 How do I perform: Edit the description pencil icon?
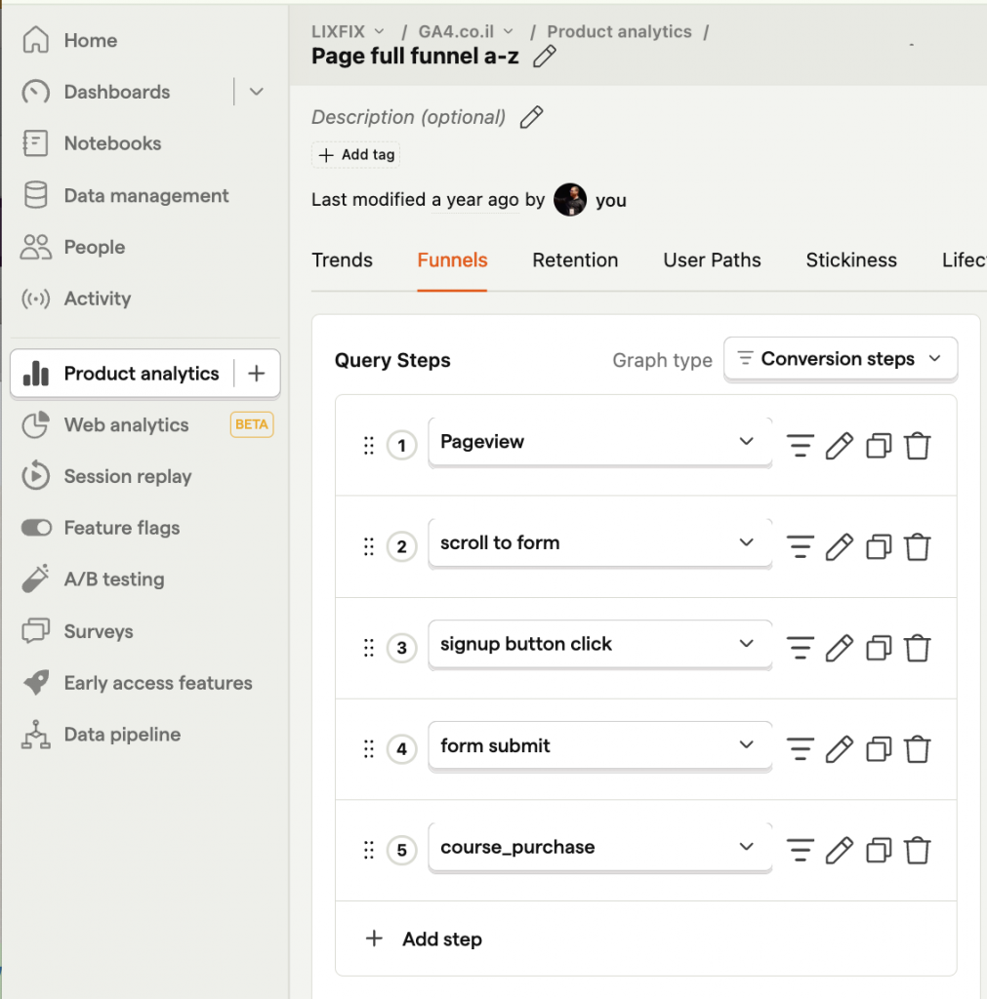tap(532, 117)
